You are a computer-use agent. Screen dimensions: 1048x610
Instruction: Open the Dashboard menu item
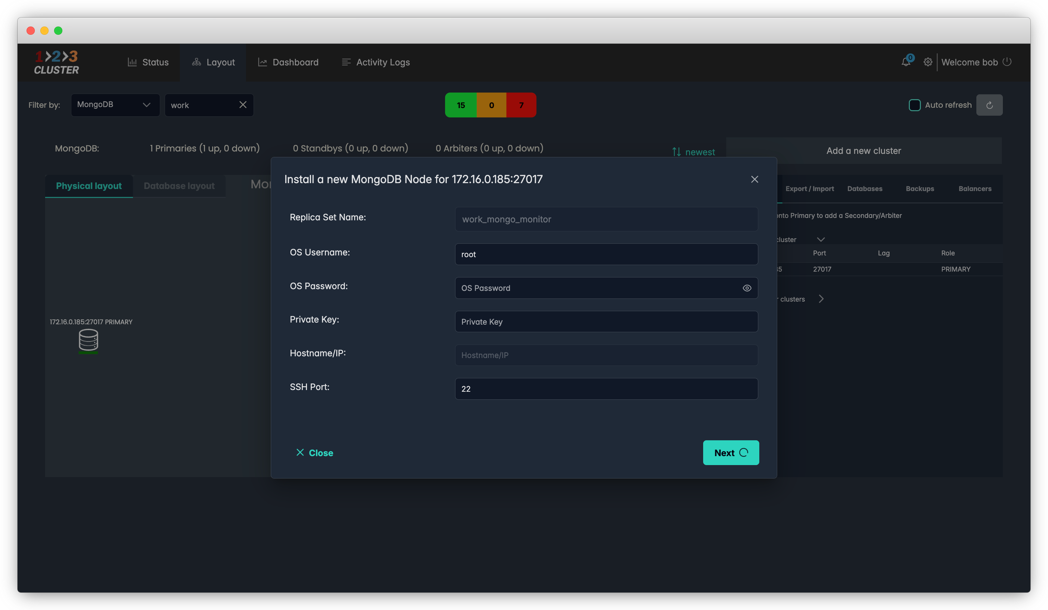click(288, 62)
